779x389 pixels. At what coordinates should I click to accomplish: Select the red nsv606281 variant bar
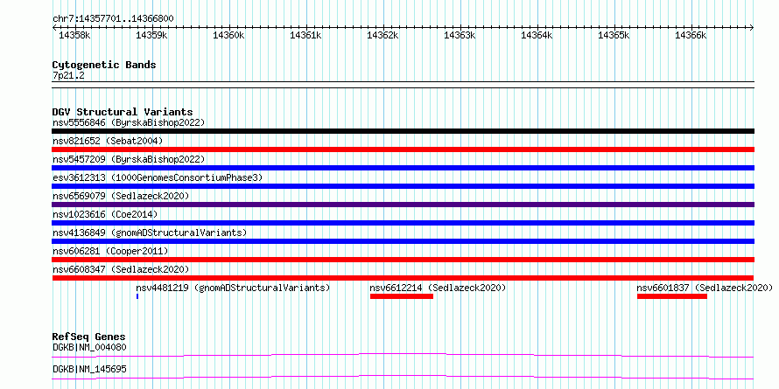point(403,260)
